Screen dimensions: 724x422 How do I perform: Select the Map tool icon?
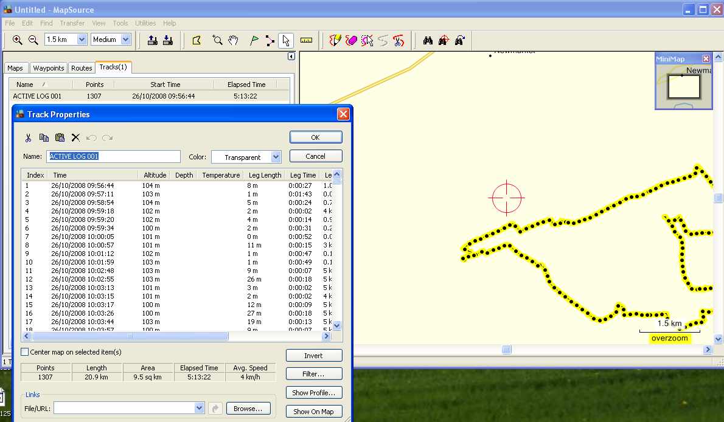tap(197, 40)
